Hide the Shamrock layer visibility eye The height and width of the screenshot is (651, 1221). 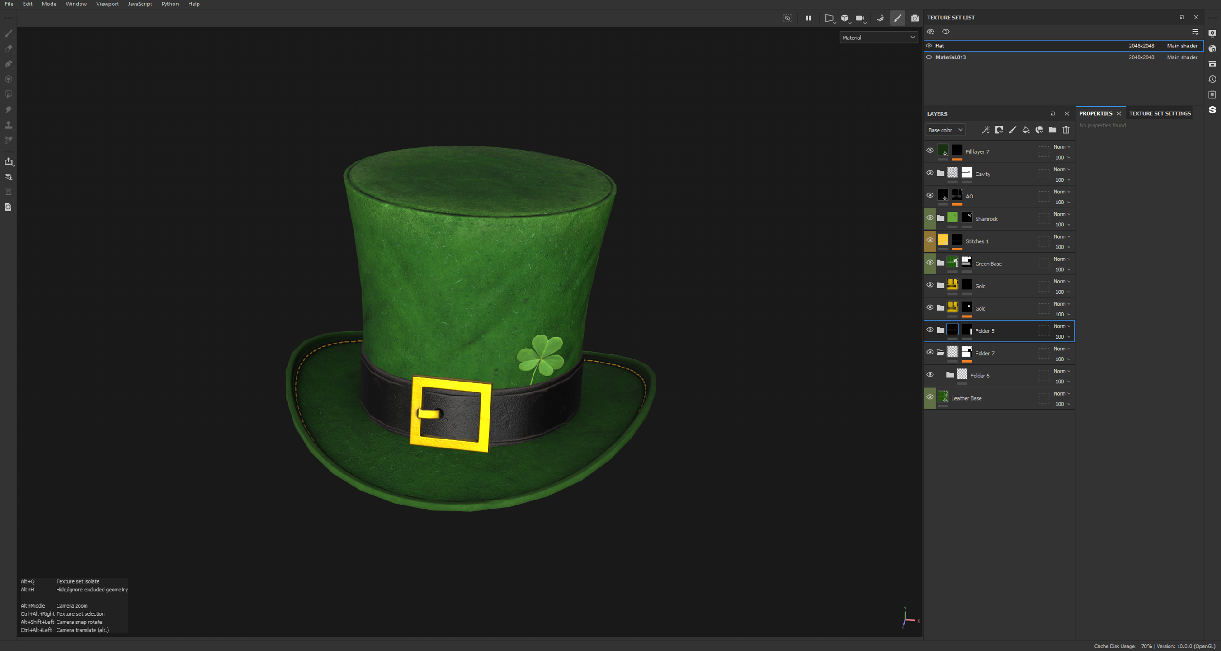click(x=930, y=218)
